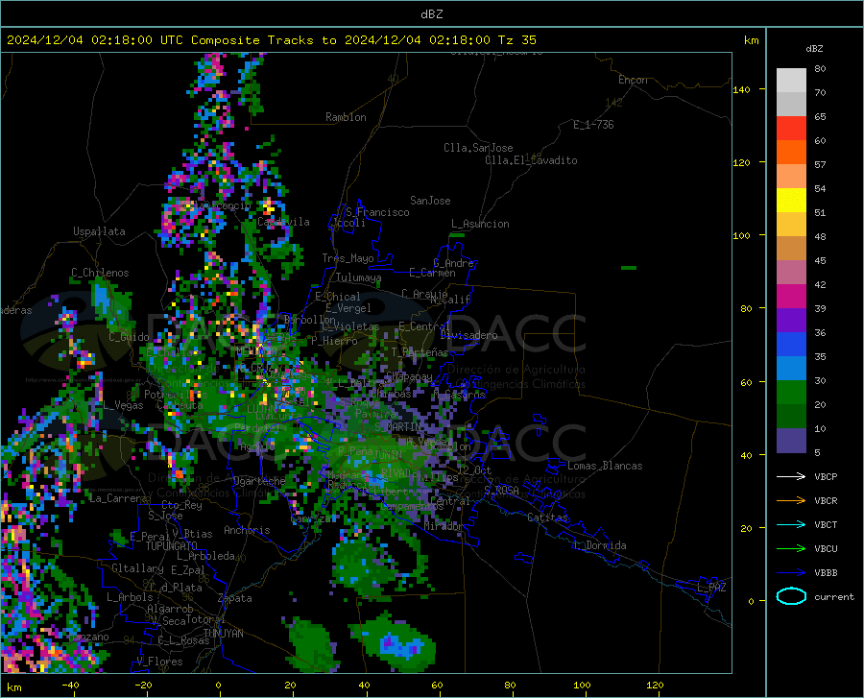Viewport: 864px width, 698px height.
Task: Click the 'E_1-736' place label
Action: click(593, 125)
